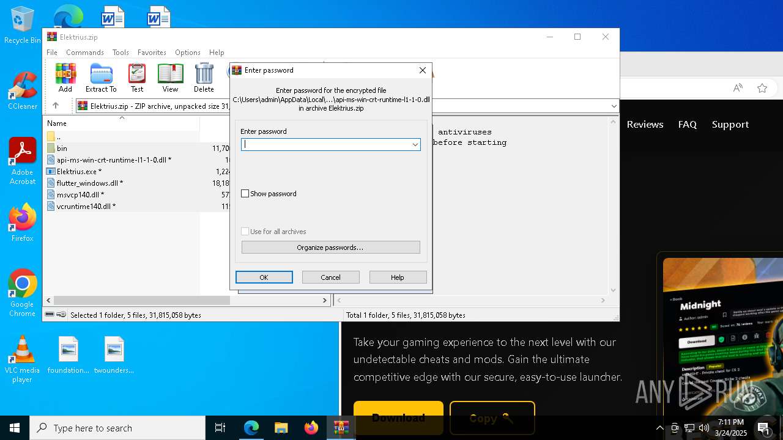Open the Recycle Bin desktop icon
783x440 pixels.
pyautogui.click(x=22, y=25)
